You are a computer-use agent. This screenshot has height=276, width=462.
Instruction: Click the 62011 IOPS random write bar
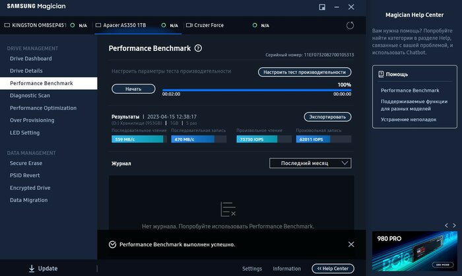[x=323, y=139]
